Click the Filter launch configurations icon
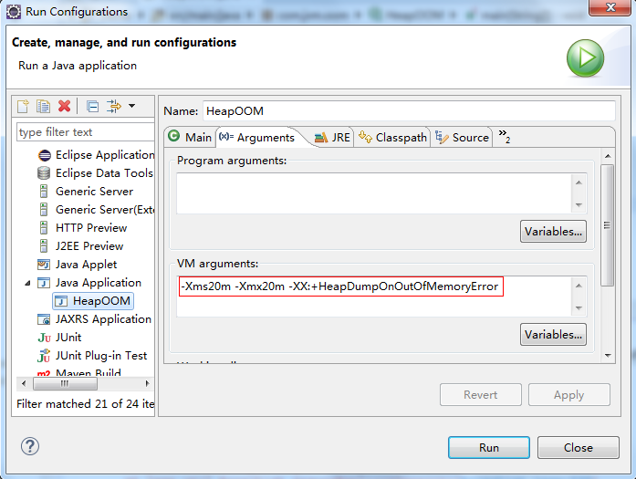Screen dimensions: 636x479 coord(114,106)
